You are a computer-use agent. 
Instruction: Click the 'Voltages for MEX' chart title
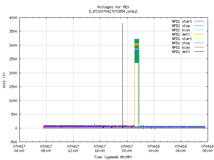click(113, 7)
